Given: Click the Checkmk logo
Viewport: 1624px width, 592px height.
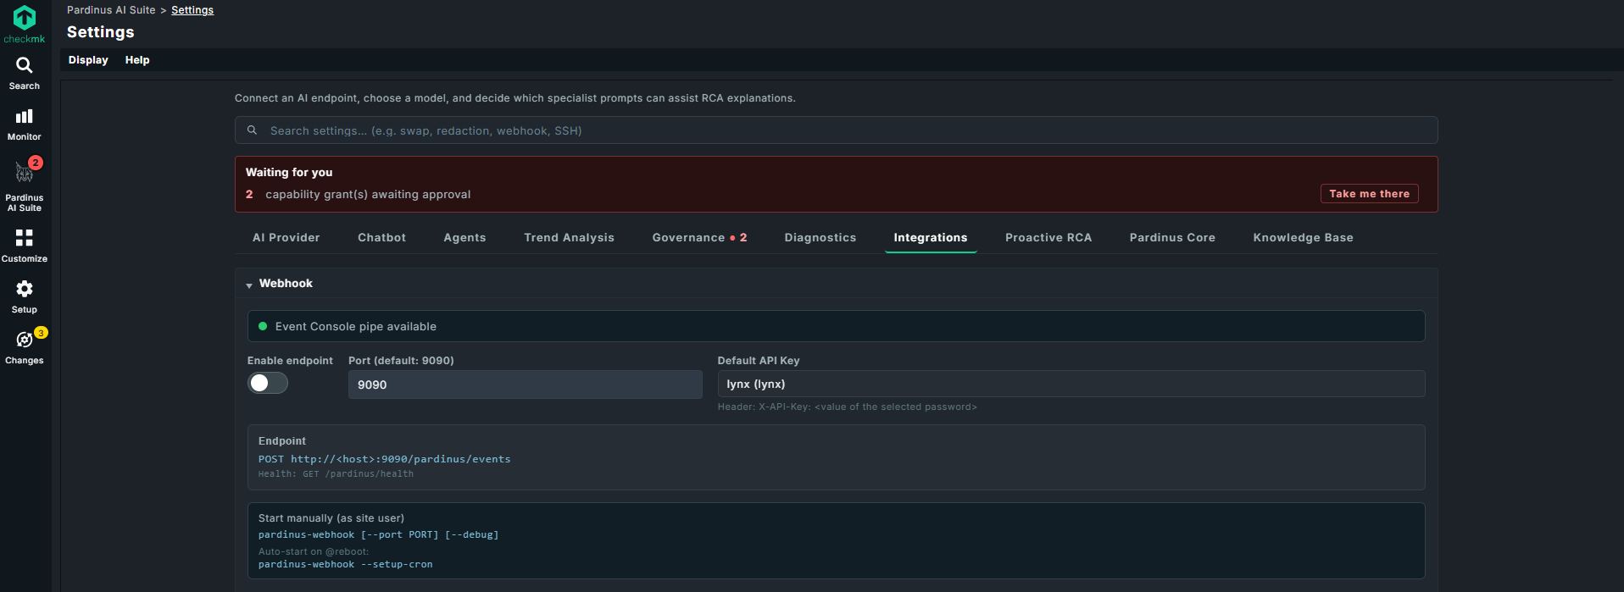Looking at the screenshot, I should [x=25, y=24].
